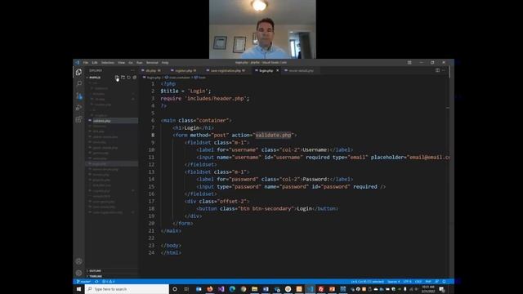Change indentation via Spaces: 4
The image size is (523, 294).
click(x=394, y=282)
